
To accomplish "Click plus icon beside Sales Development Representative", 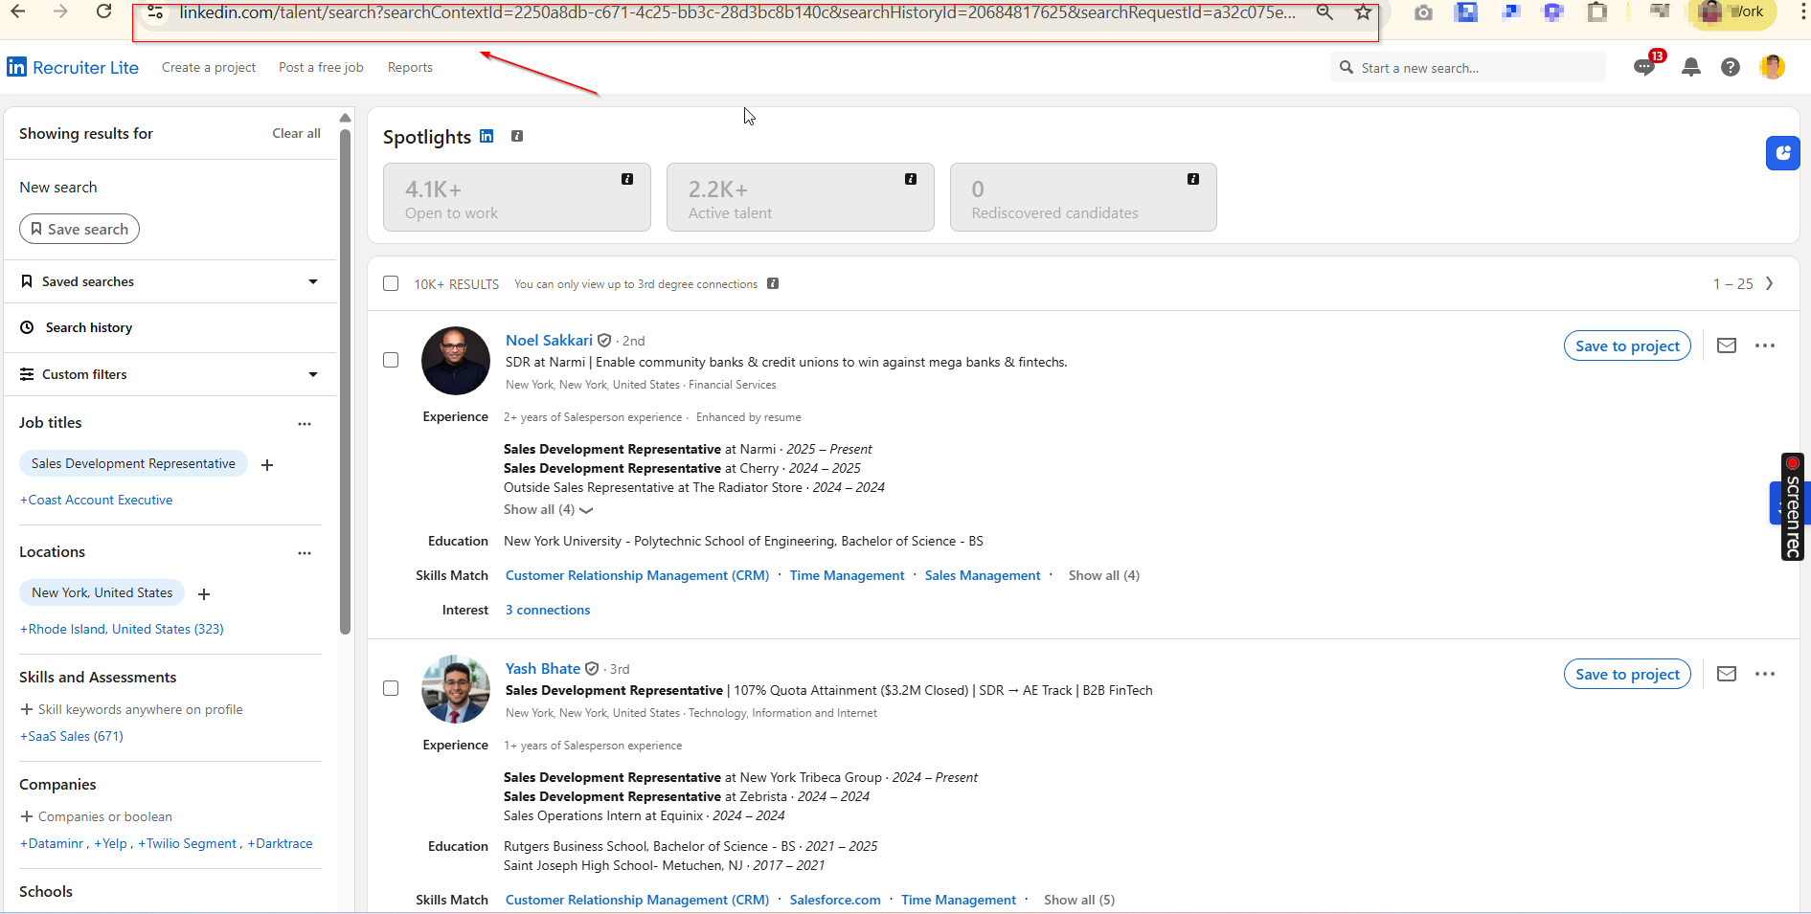I will coord(267,465).
